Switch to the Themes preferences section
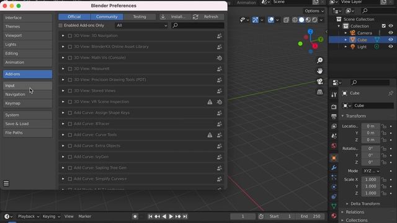Screen dimensions: 397x223 coord(27,27)
